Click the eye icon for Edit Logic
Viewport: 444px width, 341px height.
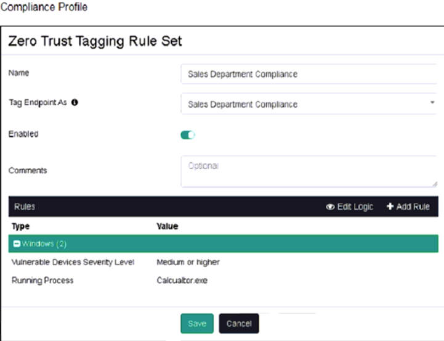pos(330,207)
